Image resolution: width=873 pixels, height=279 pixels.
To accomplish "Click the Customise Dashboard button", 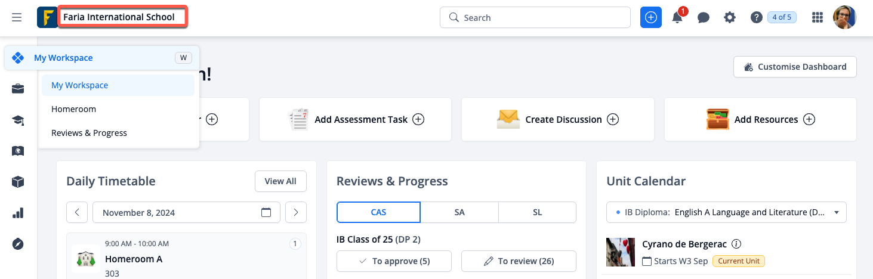I will coord(795,67).
